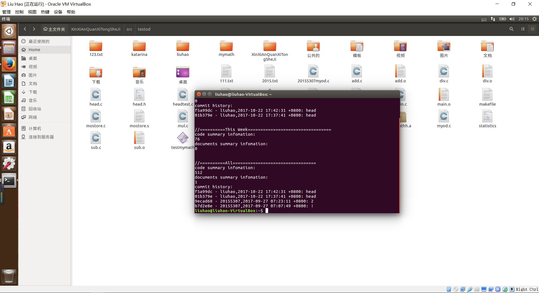
Task: Open 桌面 in the sidebar
Action: (45, 58)
